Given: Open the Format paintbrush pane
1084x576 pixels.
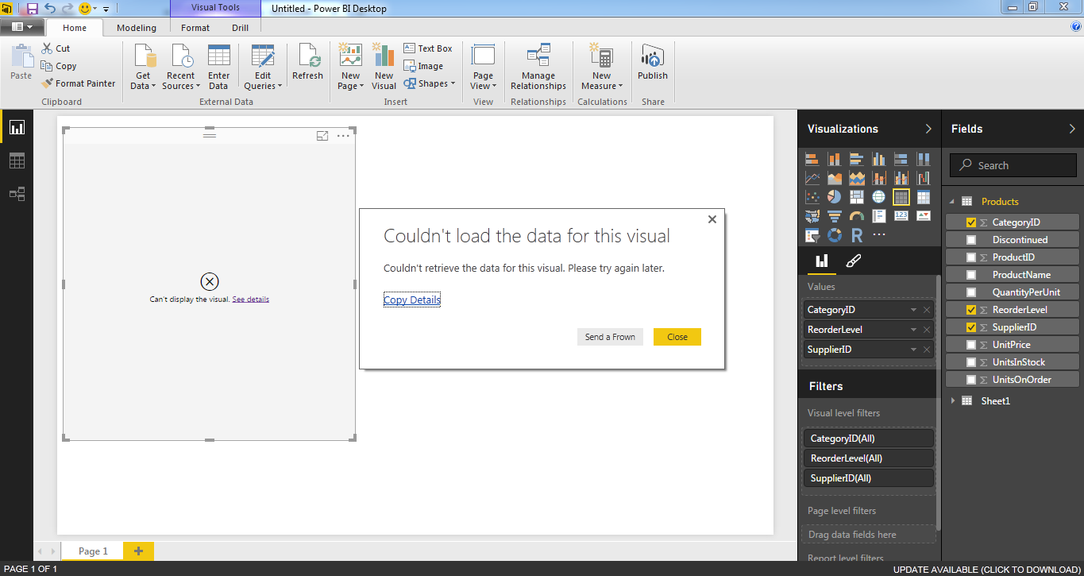Looking at the screenshot, I should click(x=854, y=261).
